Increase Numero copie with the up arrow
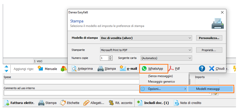238x109 pixels. (110, 57)
